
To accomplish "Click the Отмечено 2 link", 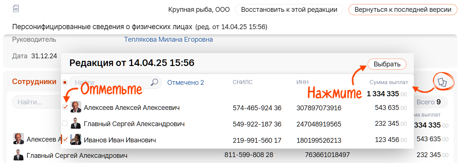I will pos(185,83).
